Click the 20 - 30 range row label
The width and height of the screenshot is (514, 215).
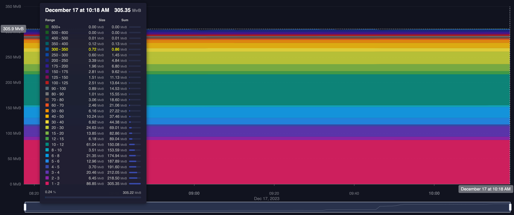tap(58, 128)
